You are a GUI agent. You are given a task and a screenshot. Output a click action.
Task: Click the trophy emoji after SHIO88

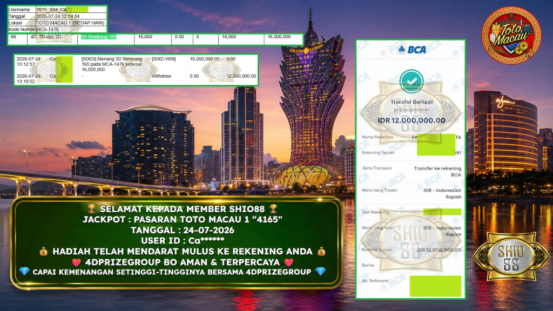(273, 209)
